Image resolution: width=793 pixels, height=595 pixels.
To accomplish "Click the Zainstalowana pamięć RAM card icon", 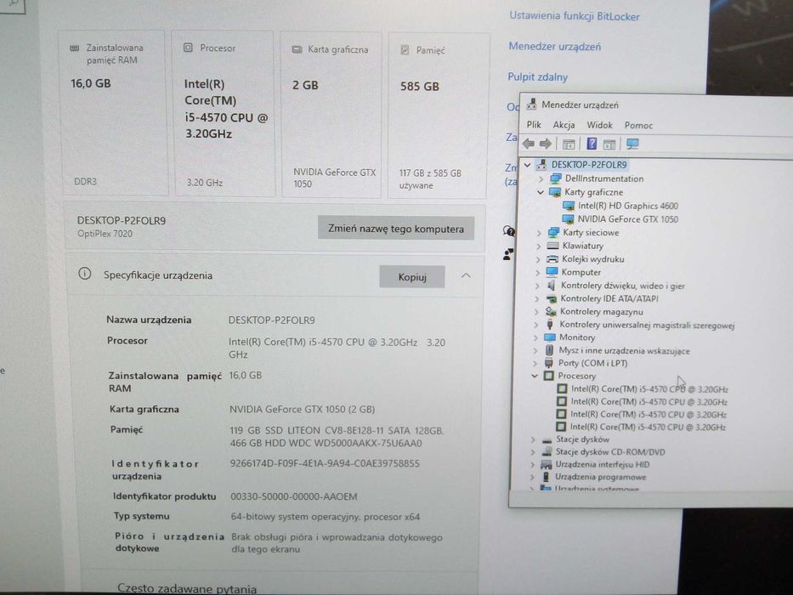I will point(74,48).
